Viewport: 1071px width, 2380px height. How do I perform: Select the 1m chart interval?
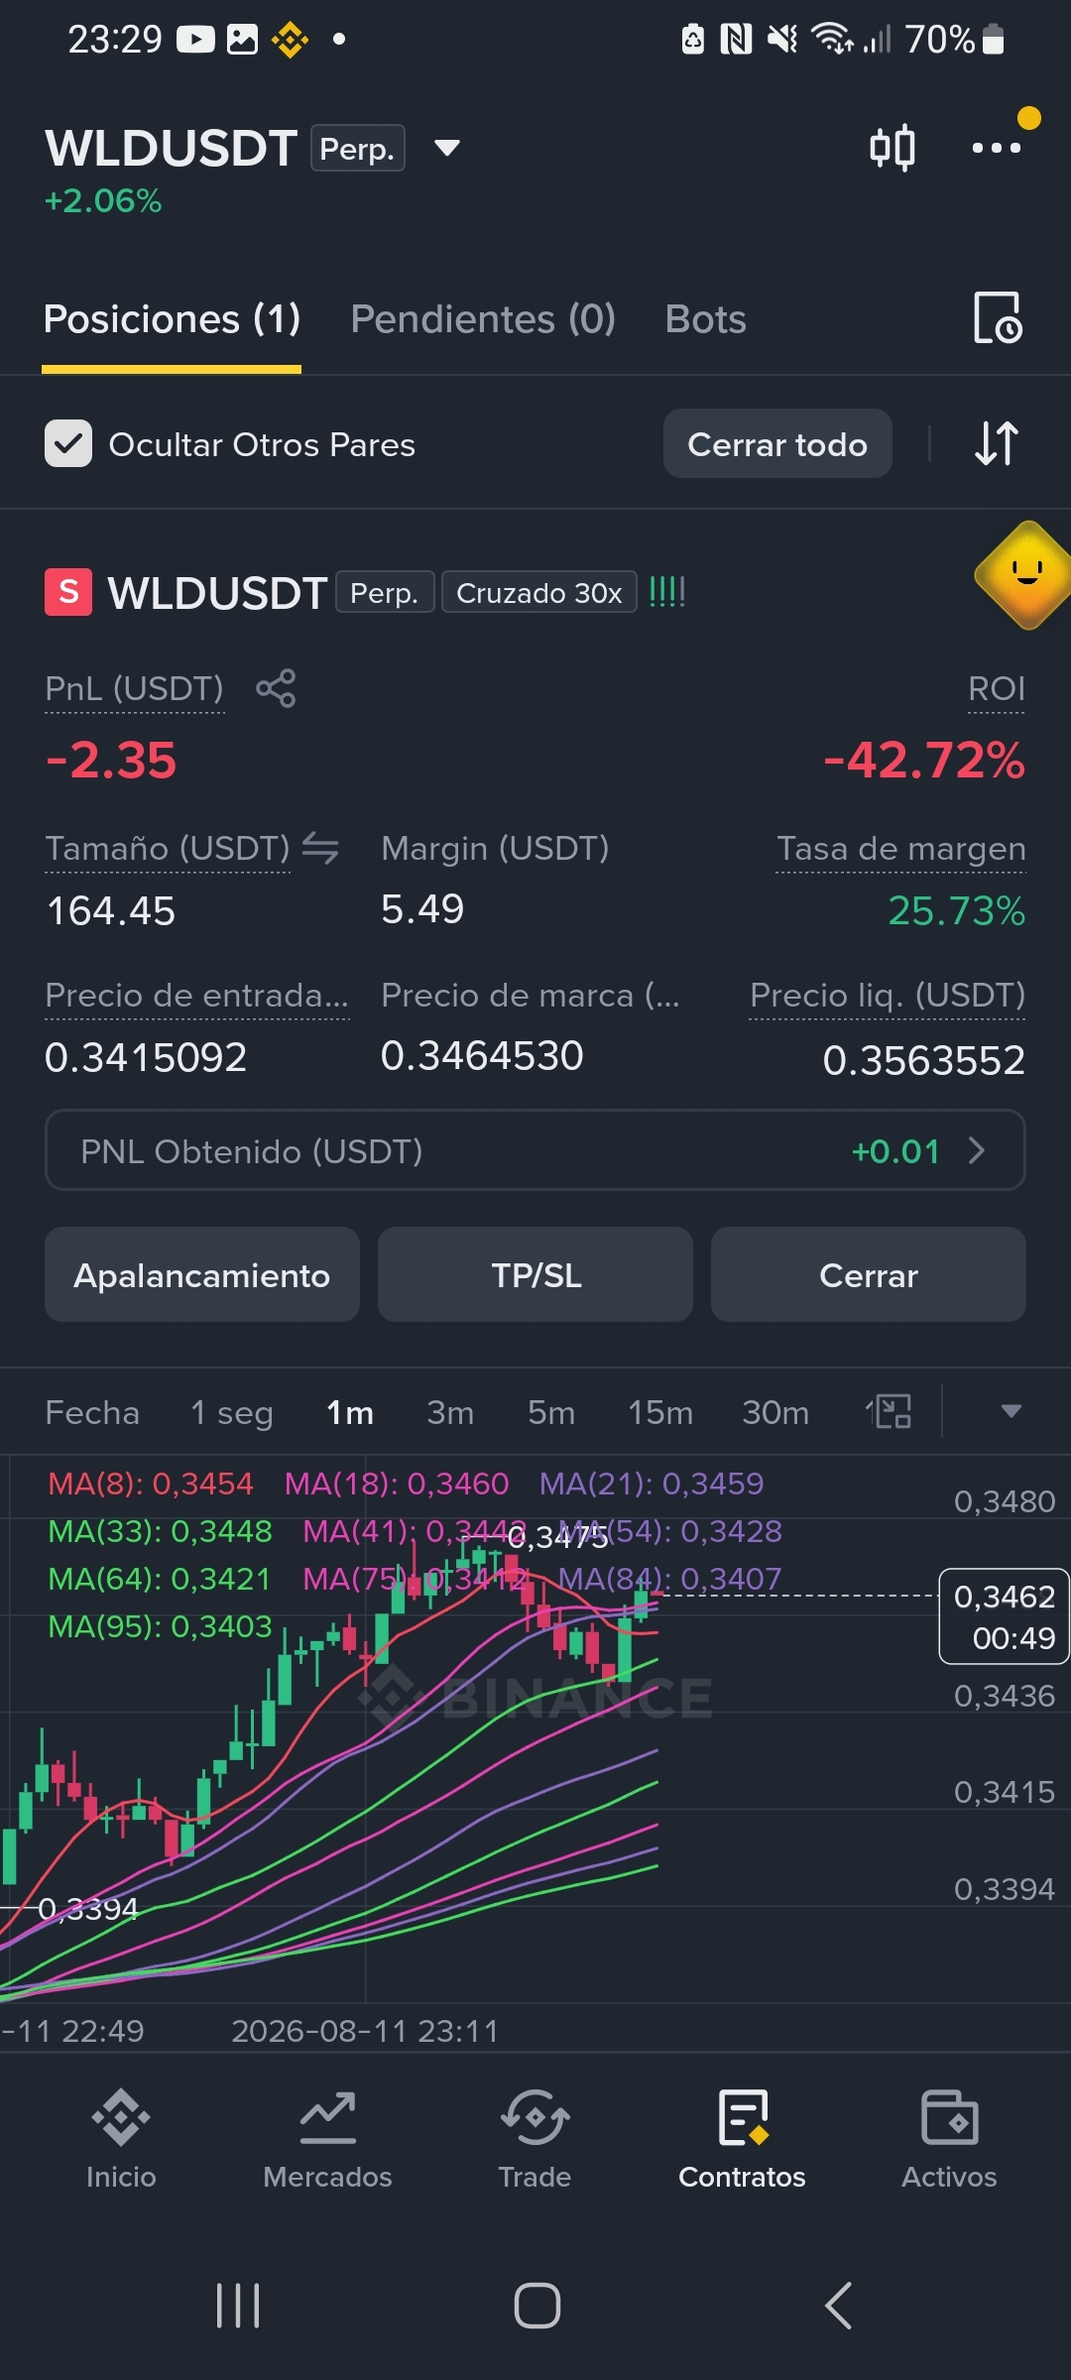pyautogui.click(x=350, y=1412)
